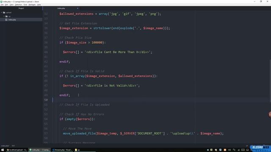Open the Packages menu
Viewport: 271px width, 152px height.
tap(32, 5)
